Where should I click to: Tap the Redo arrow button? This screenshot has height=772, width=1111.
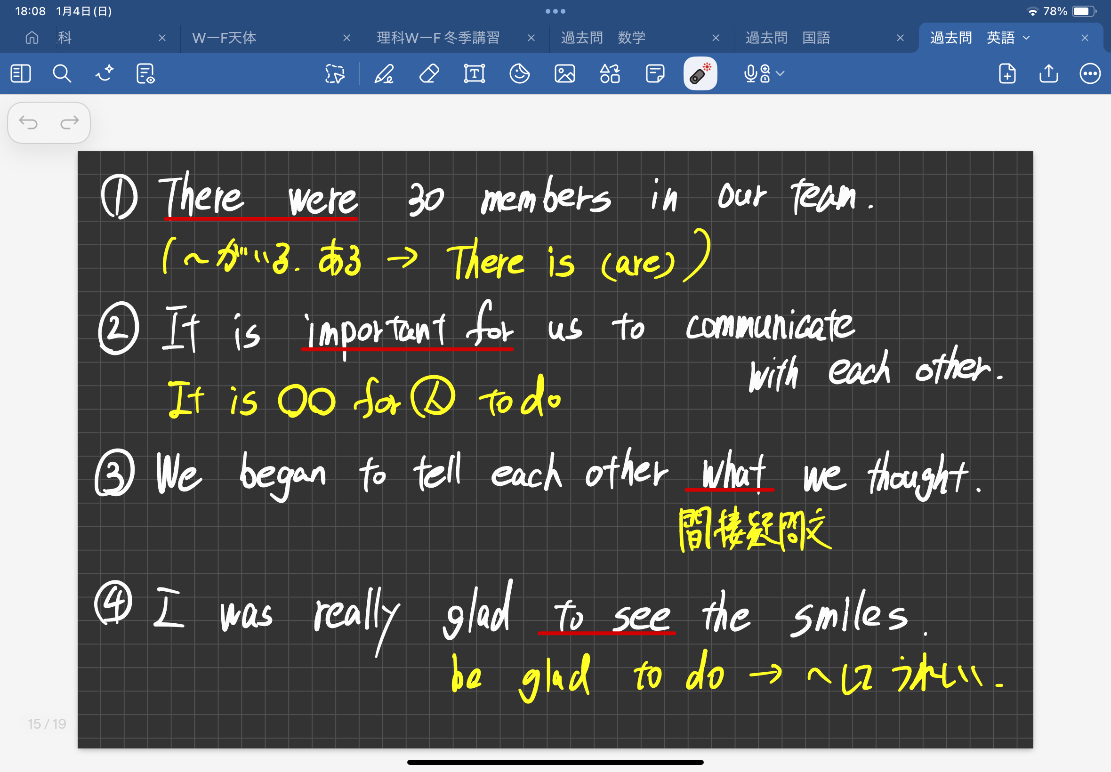70,123
